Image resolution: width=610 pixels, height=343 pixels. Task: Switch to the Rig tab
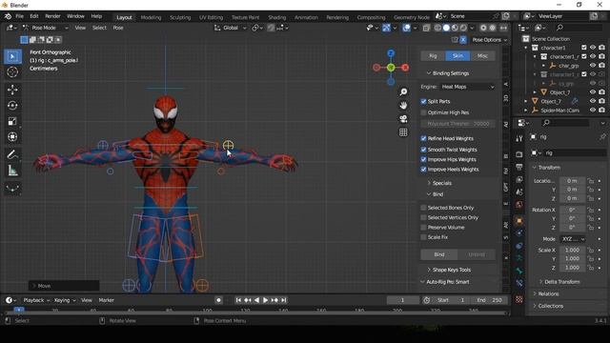point(433,55)
